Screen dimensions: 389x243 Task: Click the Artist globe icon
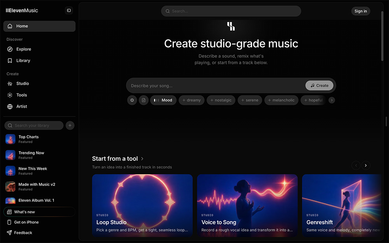10,107
